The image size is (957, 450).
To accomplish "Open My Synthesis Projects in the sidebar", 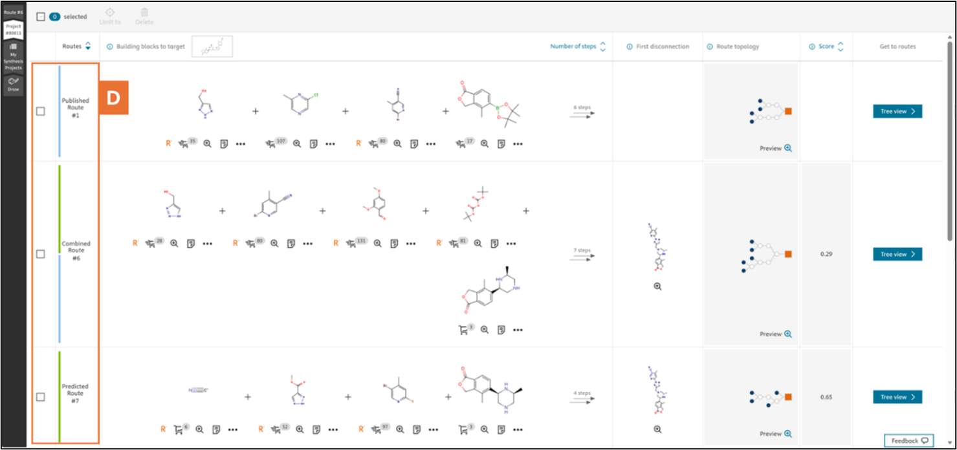I will [14, 58].
